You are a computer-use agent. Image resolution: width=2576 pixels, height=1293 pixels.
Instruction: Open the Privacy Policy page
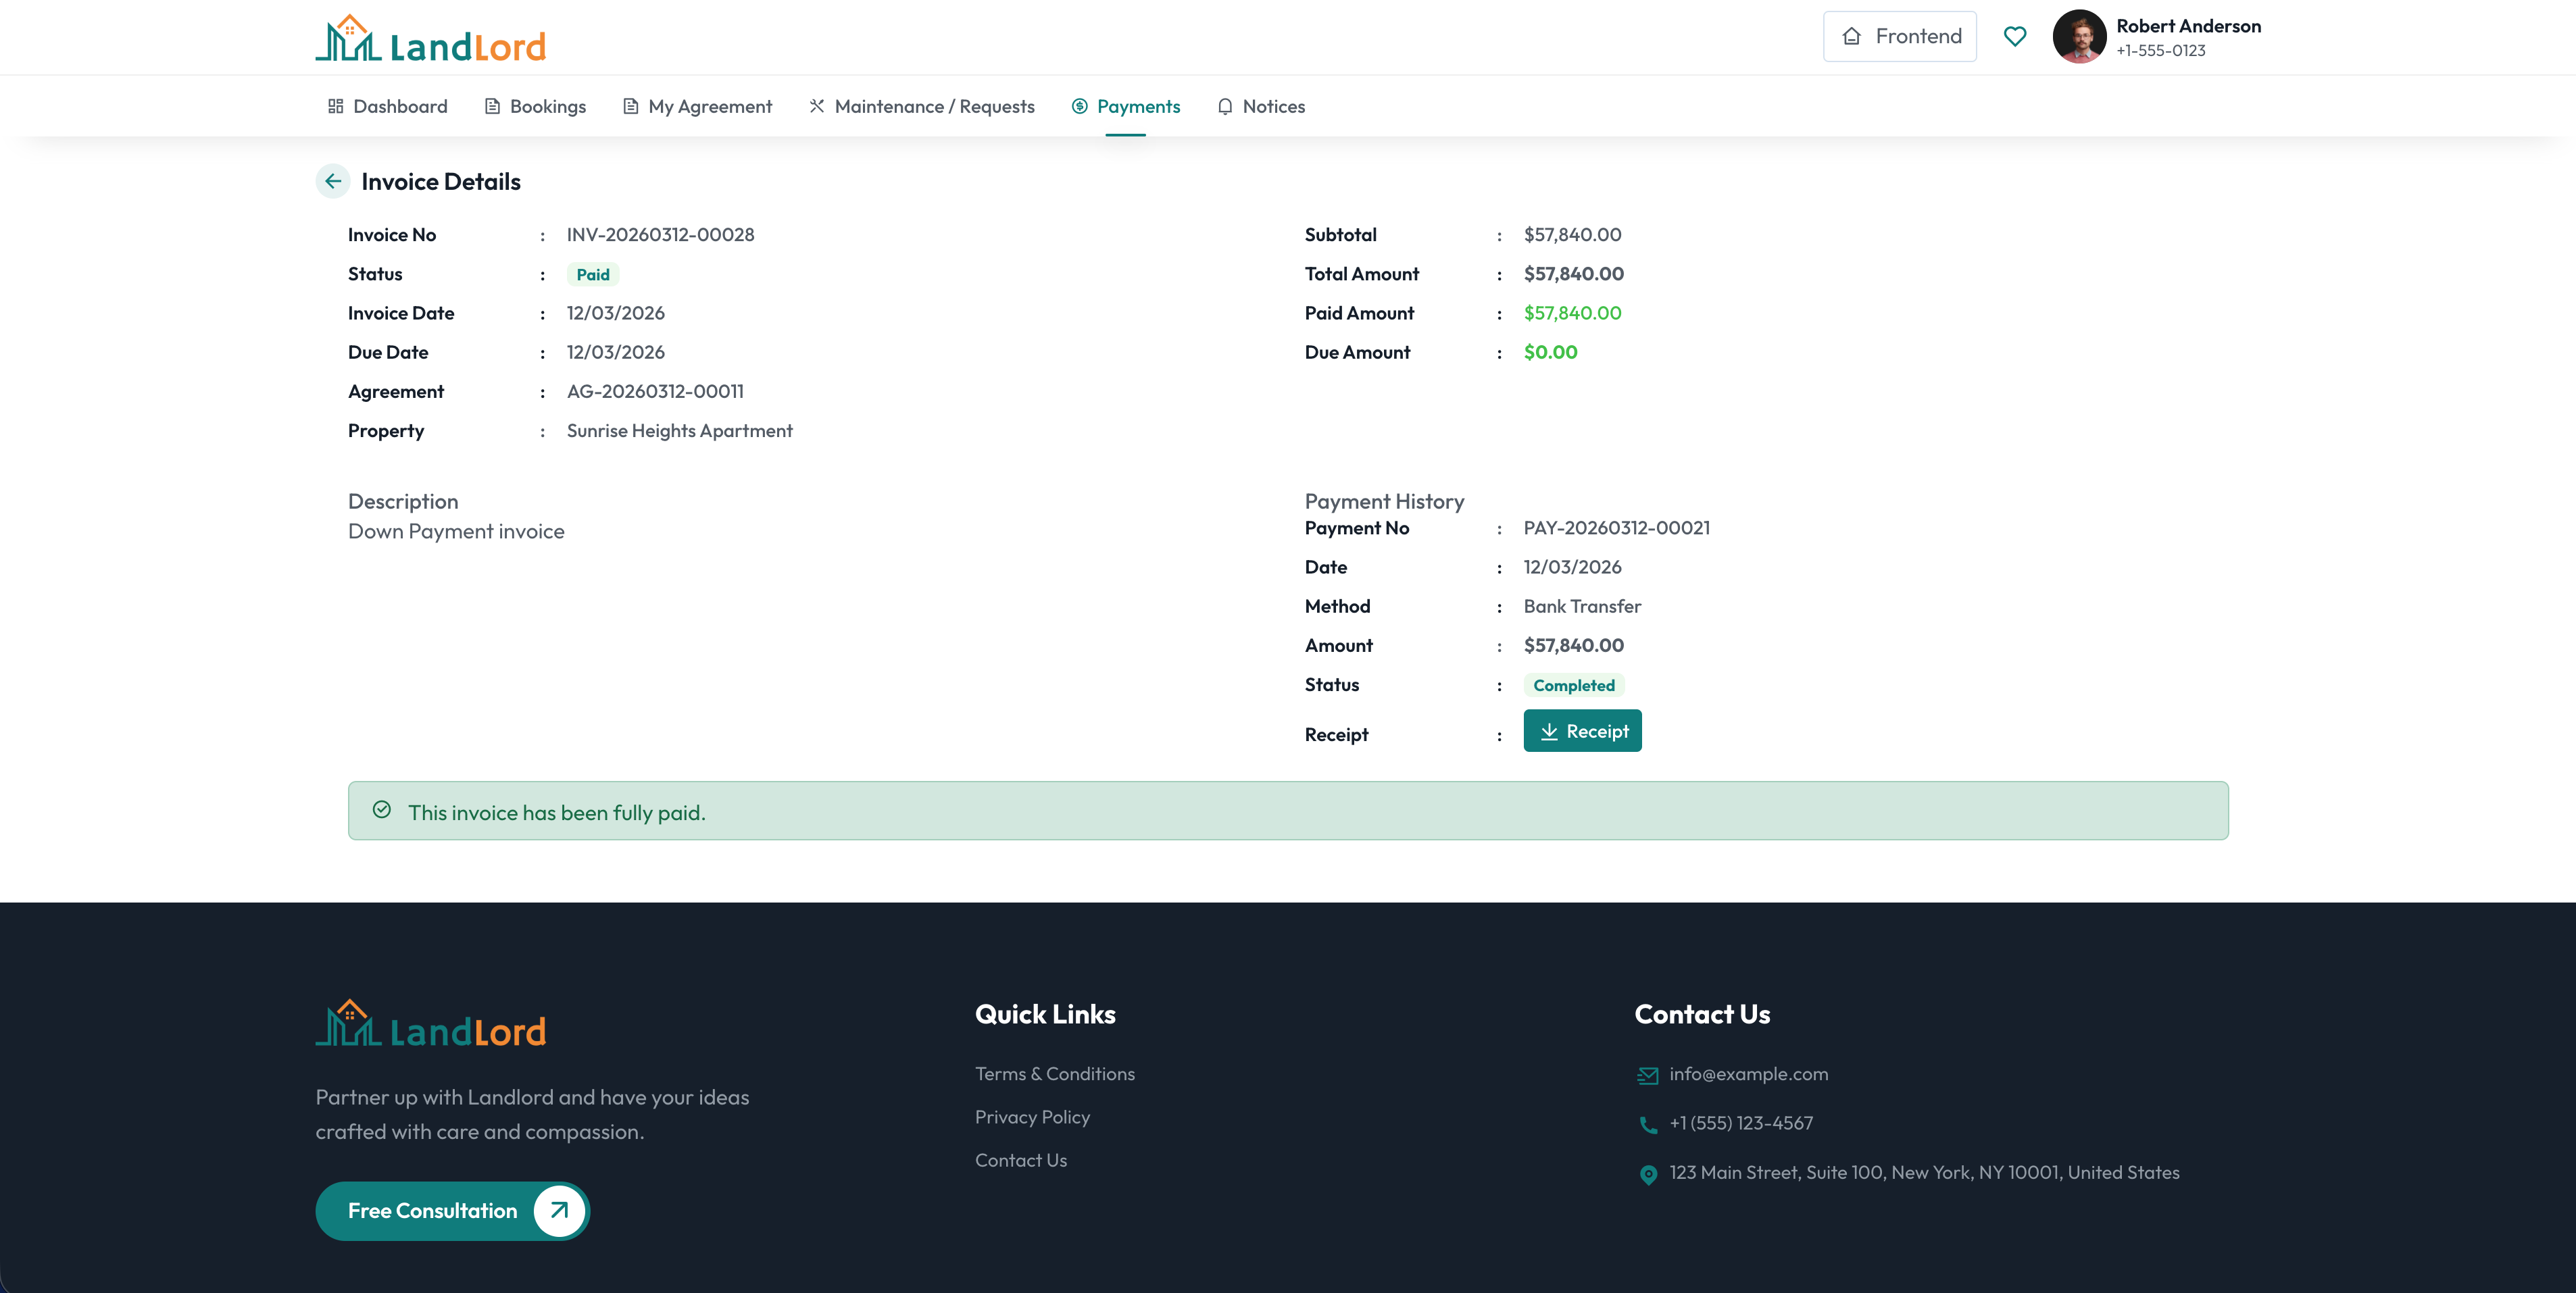[1032, 1117]
